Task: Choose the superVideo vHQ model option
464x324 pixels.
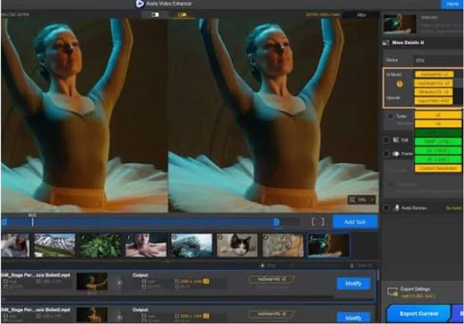Action: tap(434, 101)
